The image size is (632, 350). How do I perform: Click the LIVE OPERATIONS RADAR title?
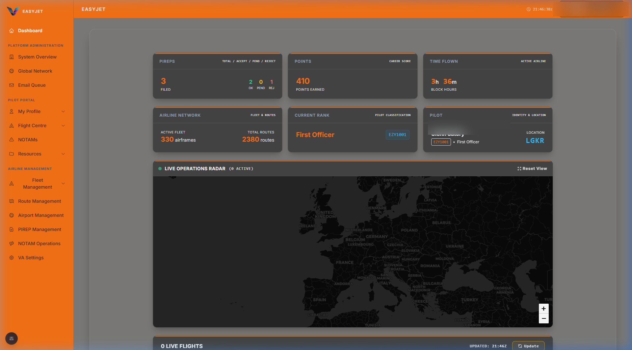coord(195,169)
